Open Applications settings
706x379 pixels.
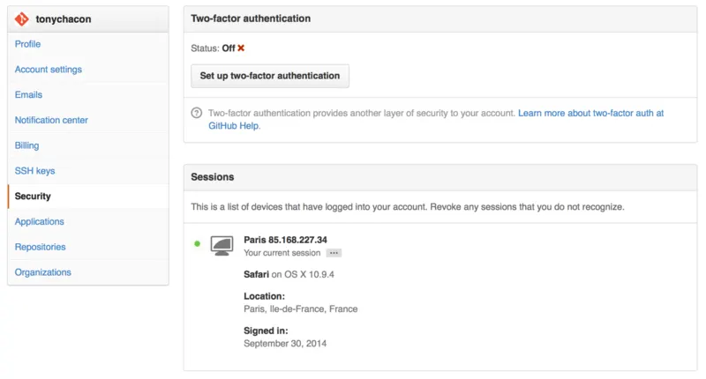coord(39,221)
